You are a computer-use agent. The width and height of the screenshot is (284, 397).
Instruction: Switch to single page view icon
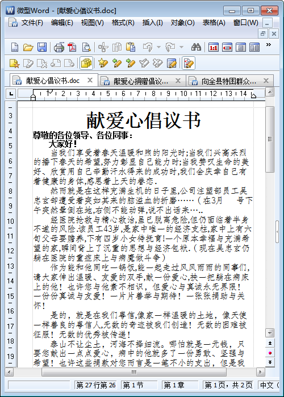(x=241, y=47)
